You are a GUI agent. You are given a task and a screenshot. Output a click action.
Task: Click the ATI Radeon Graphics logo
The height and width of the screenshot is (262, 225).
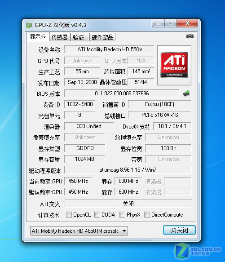point(174,65)
